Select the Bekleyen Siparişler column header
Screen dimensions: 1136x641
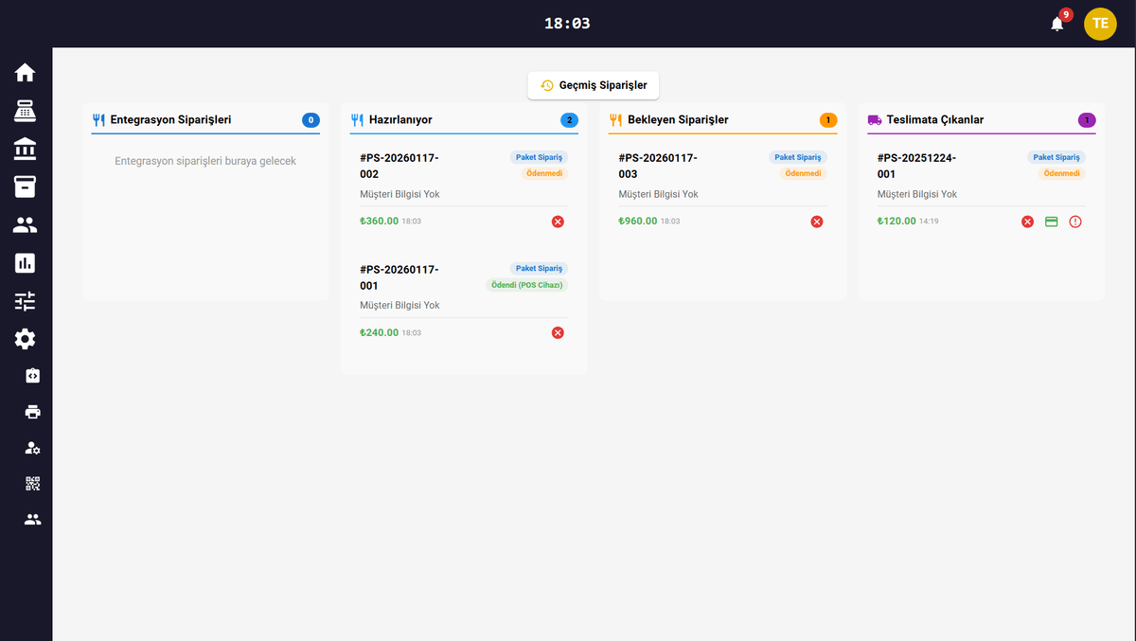[678, 120]
